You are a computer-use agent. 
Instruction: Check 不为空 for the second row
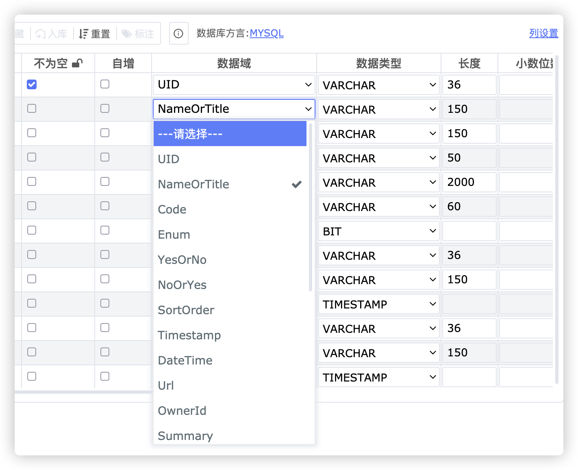31,109
